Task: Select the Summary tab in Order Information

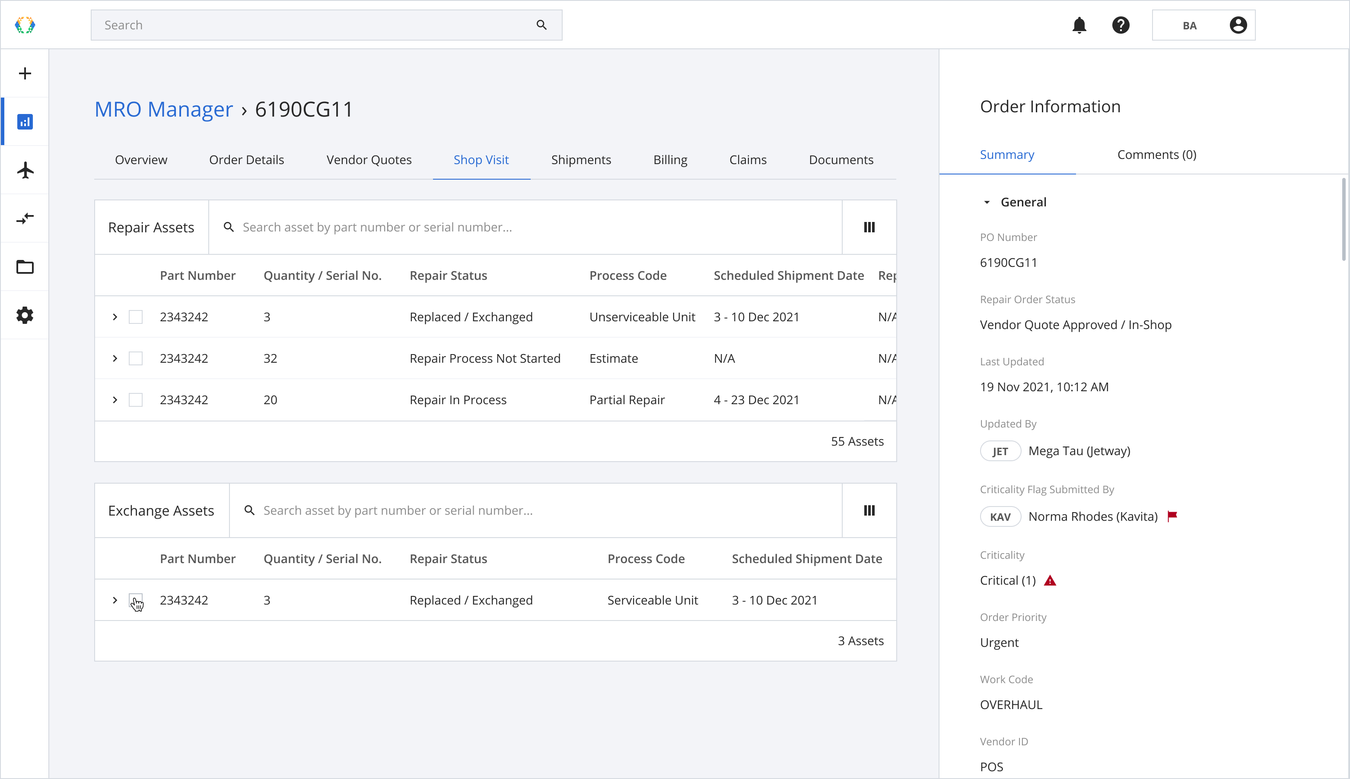Action: pos(1007,155)
